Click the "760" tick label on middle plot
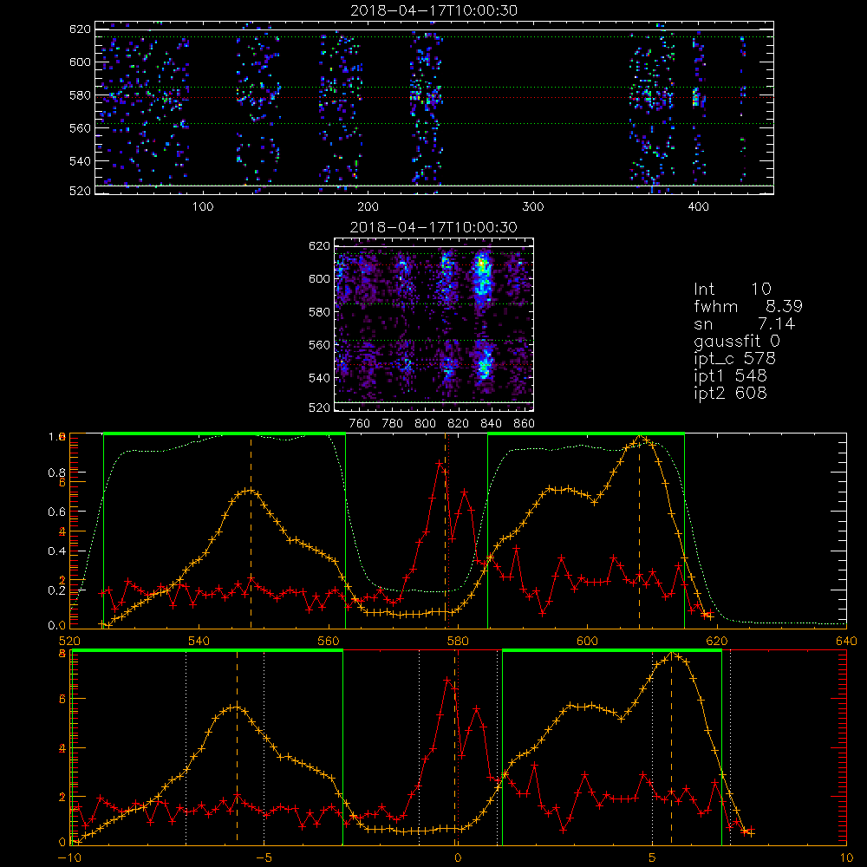 (360, 424)
